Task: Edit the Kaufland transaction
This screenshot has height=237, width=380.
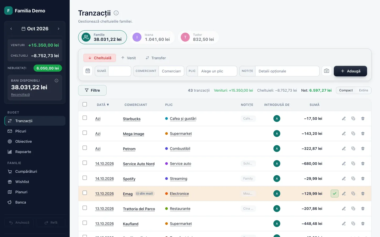Action: (344, 224)
